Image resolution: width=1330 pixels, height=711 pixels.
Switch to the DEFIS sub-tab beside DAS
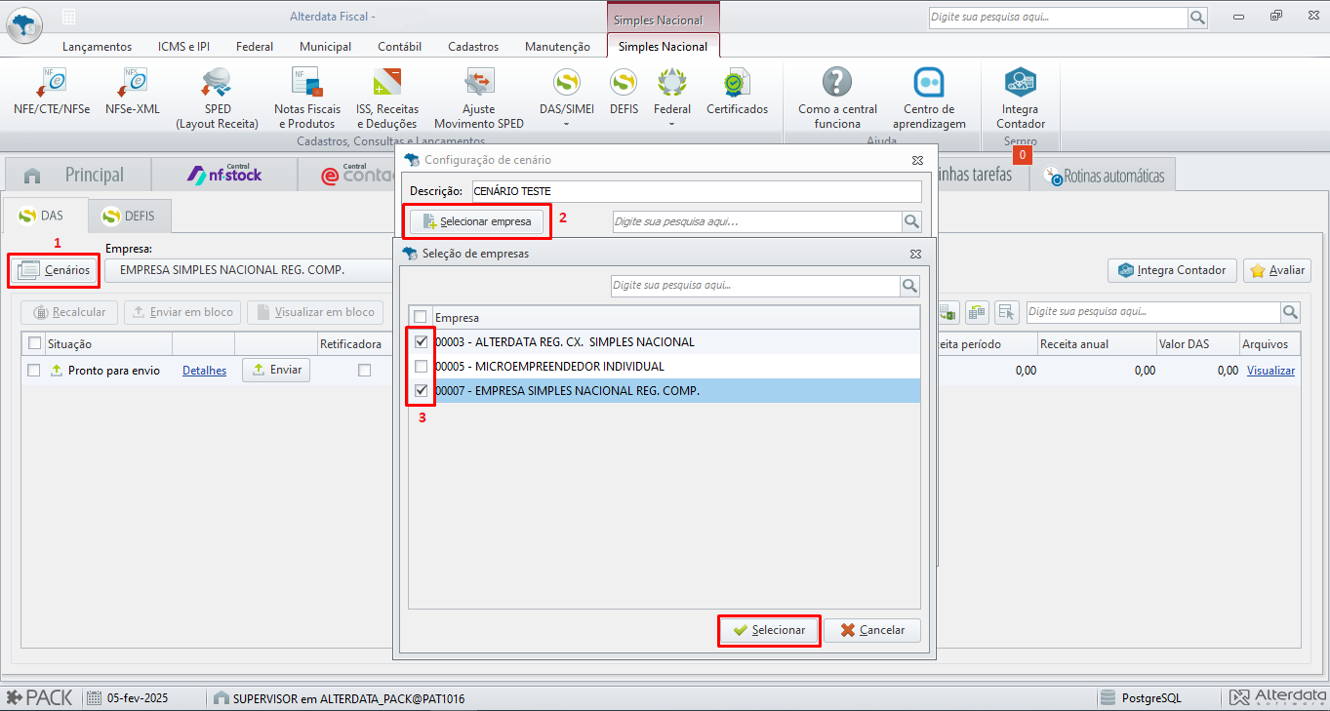pyautogui.click(x=129, y=216)
